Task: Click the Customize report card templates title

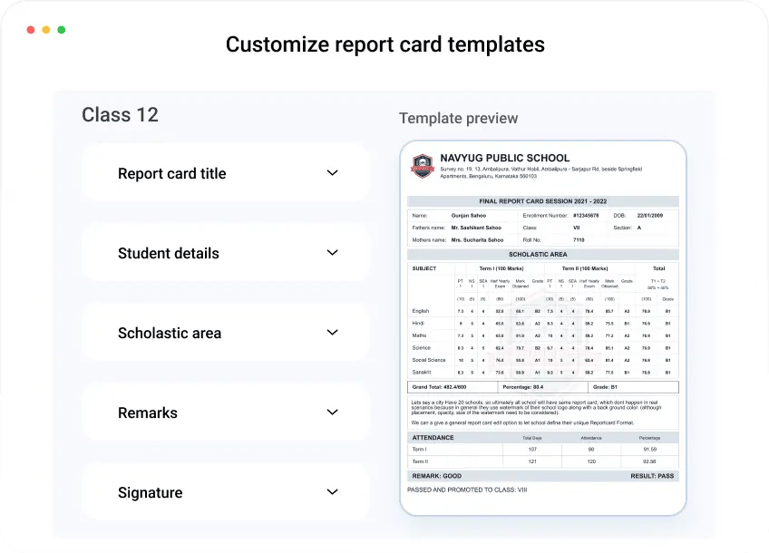Action: coord(384,44)
